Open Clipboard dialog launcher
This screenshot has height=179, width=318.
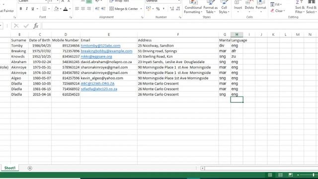tap(14, 17)
